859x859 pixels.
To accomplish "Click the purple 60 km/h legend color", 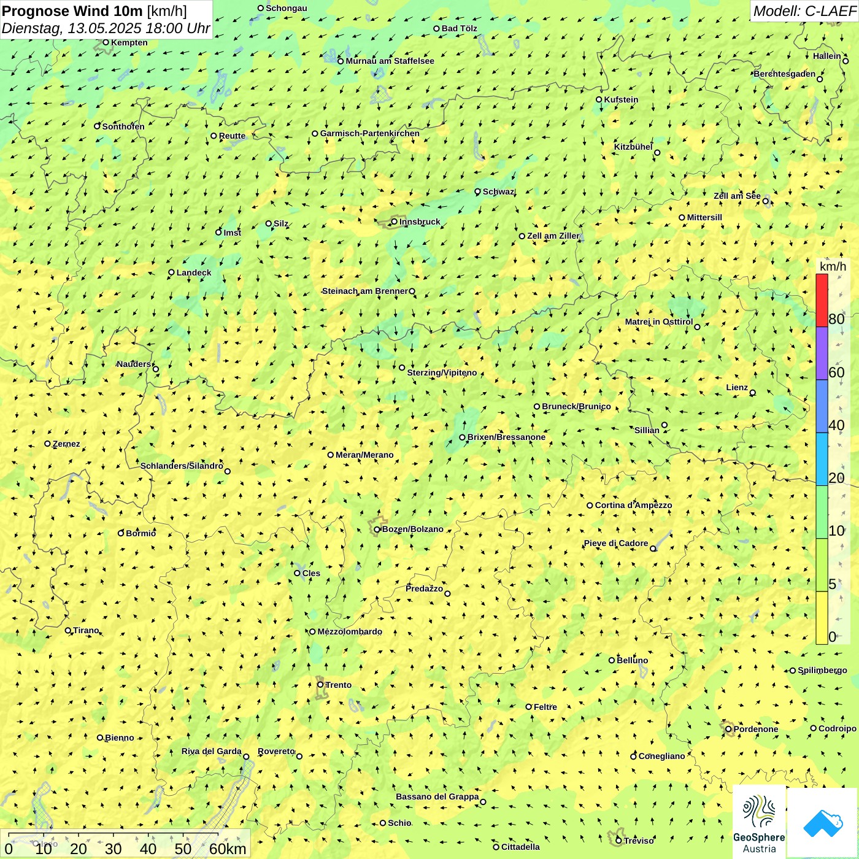I will [x=822, y=353].
